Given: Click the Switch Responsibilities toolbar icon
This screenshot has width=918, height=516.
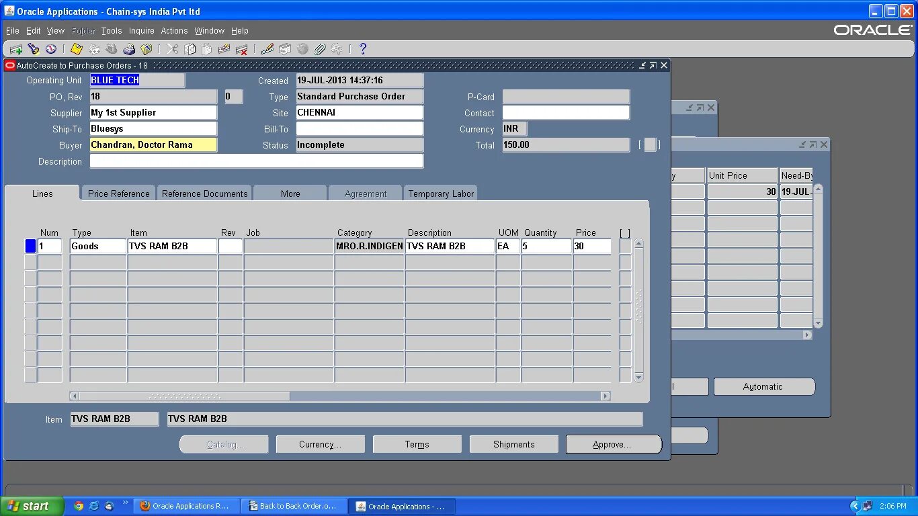Looking at the screenshot, I should pos(112,49).
